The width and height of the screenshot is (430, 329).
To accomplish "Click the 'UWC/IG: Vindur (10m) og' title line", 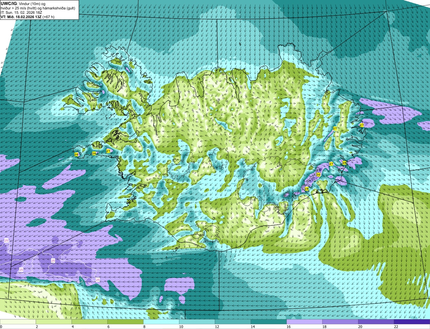I will 23,4.
